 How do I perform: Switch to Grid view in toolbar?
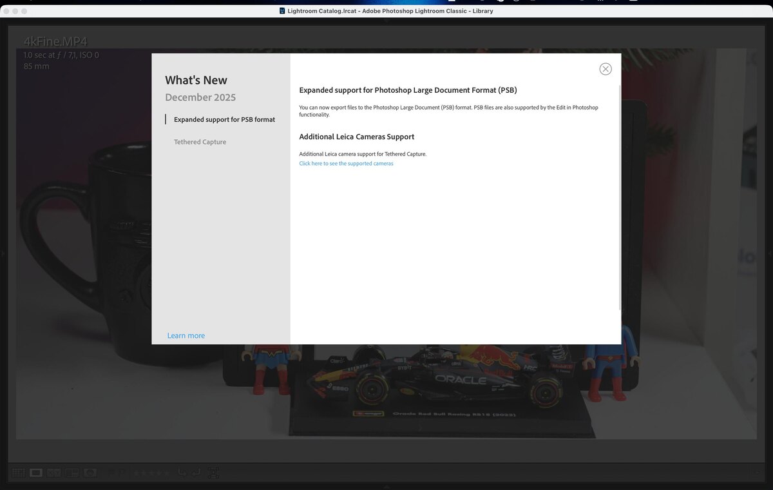coord(18,473)
